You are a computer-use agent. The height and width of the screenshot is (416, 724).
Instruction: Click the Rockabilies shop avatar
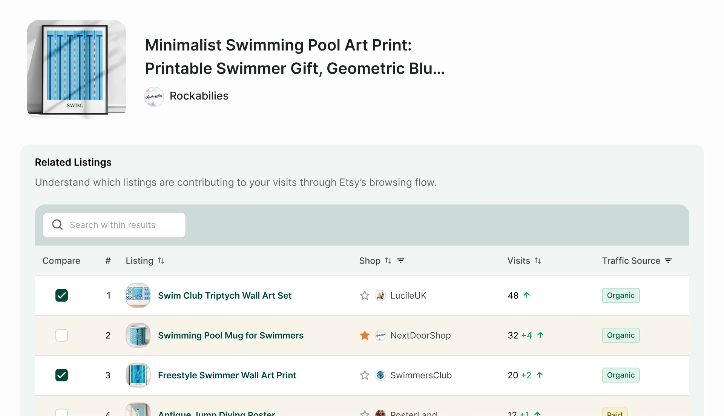[x=154, y=97]
